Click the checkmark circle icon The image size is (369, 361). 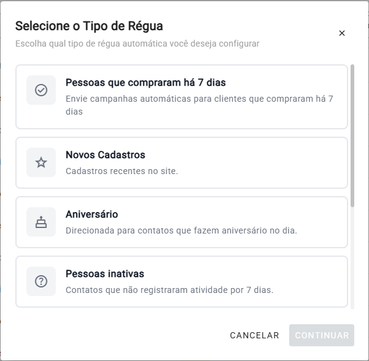41,90
